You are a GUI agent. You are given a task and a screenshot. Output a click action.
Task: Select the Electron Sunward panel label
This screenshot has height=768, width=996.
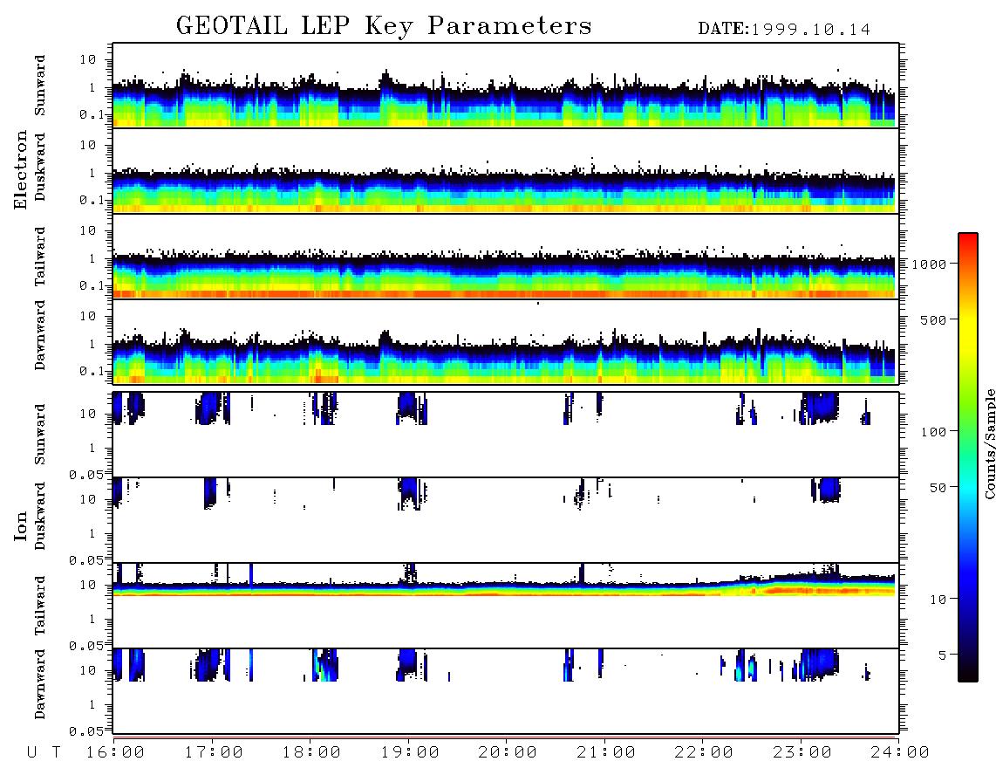click(40, 86)
